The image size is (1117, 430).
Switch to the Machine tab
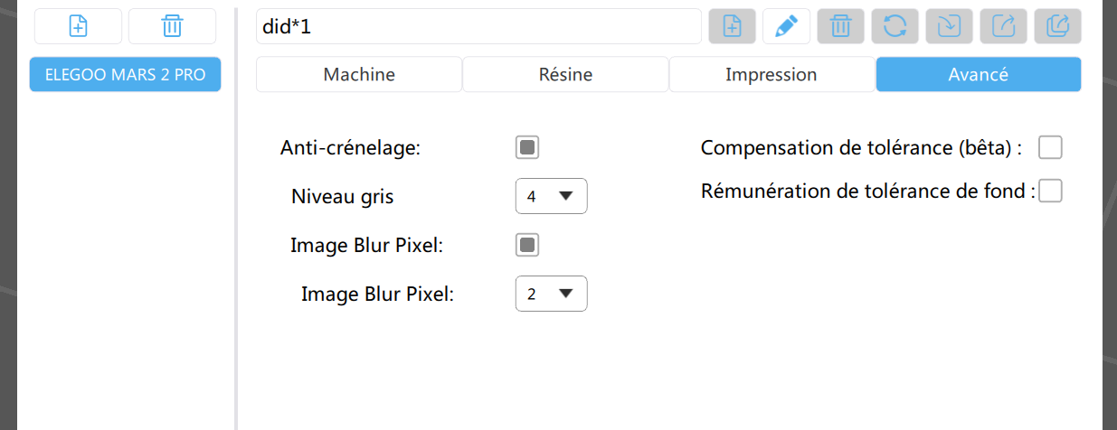click(359, 75)
